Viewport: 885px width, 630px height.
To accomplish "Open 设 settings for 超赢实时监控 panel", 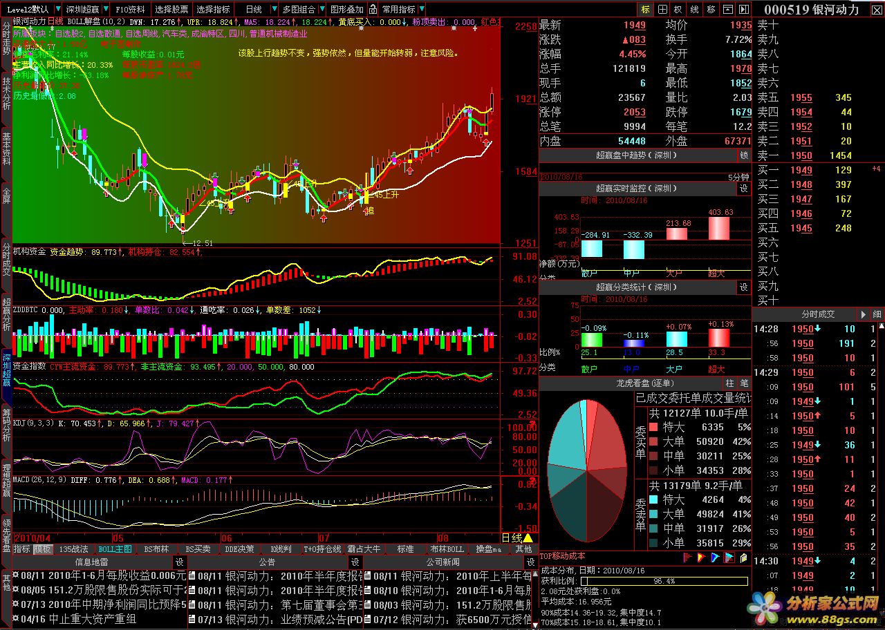I will click(x=744, y=188).
